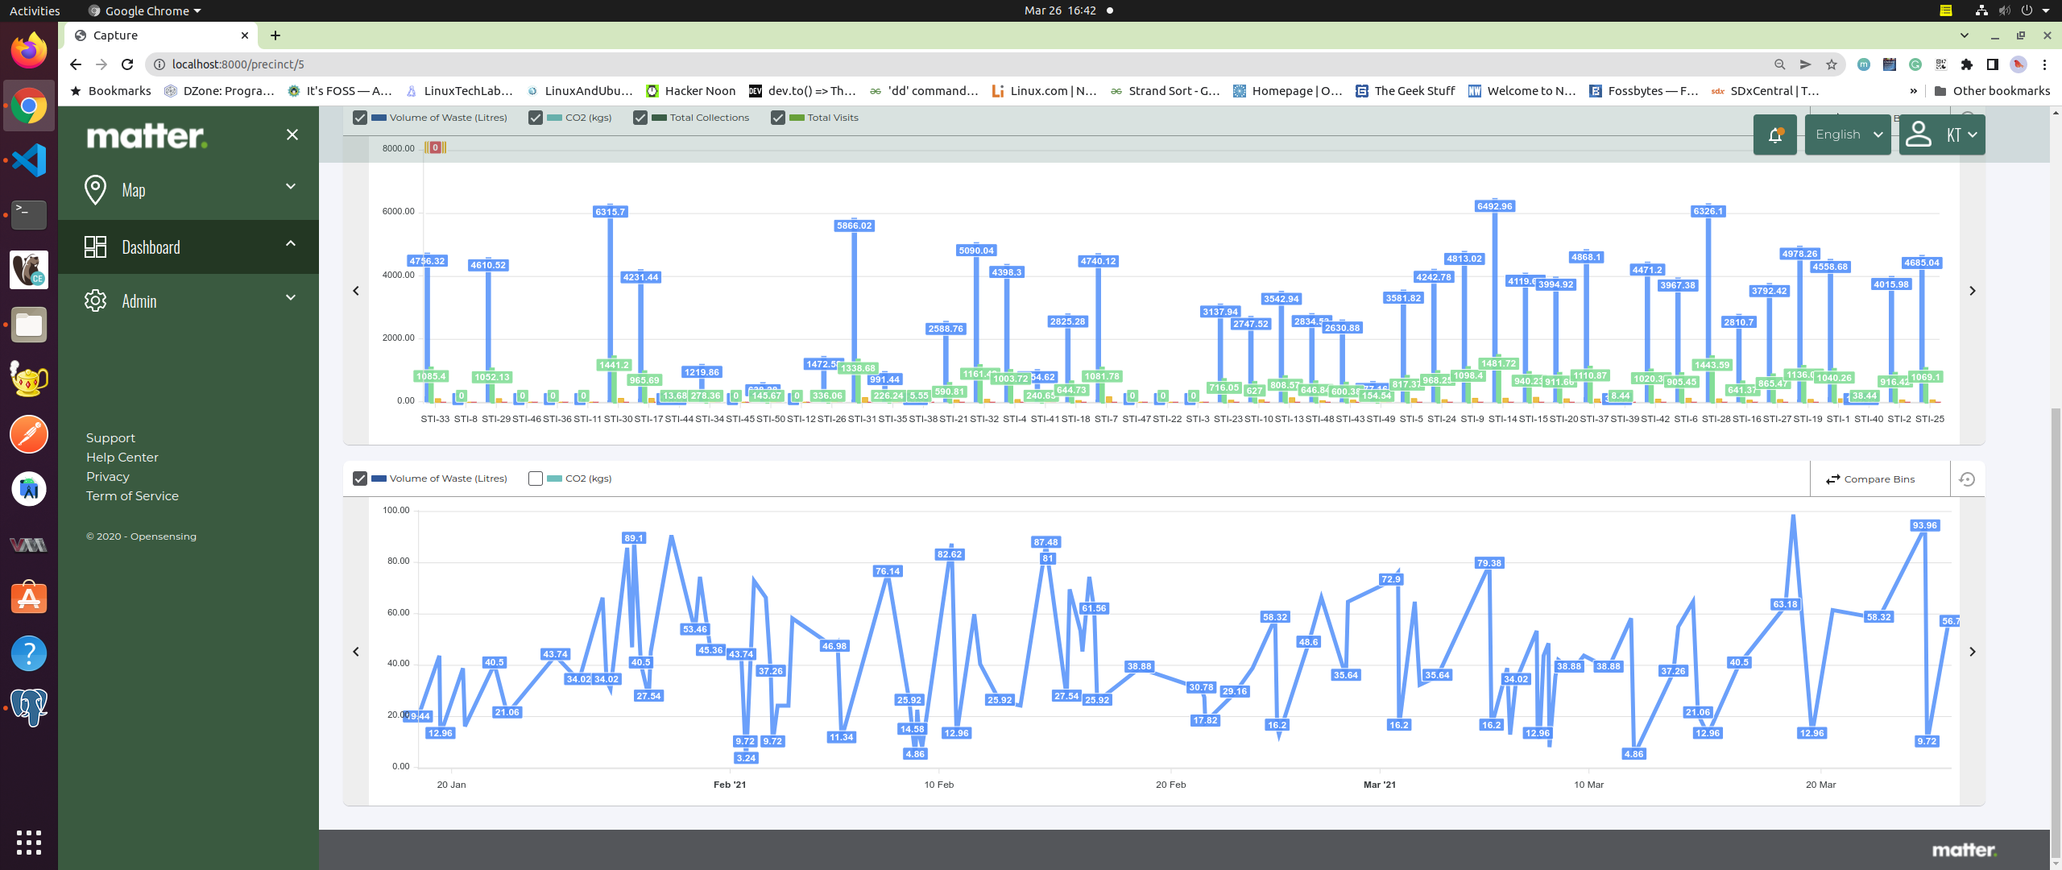Image resolution: width=2062 pixels, height=870 pixels.
Task: Click the Volume of Waste color swatch
Action: [379, 118]
